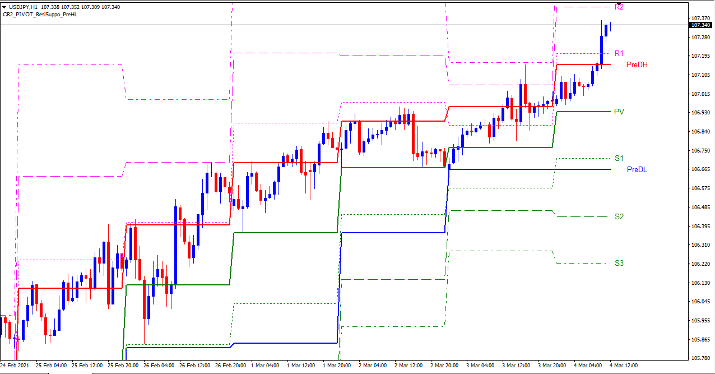Click the 2 Mar 04:00 time label

tap(374, 365)
